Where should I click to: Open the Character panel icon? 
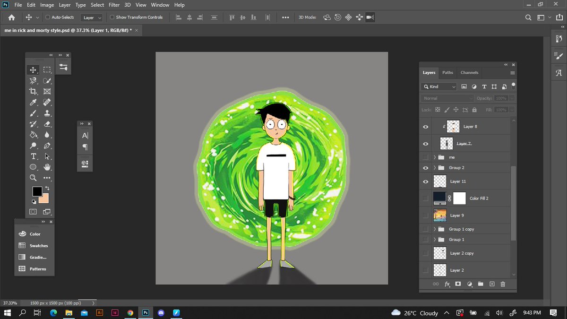[85, 136]
